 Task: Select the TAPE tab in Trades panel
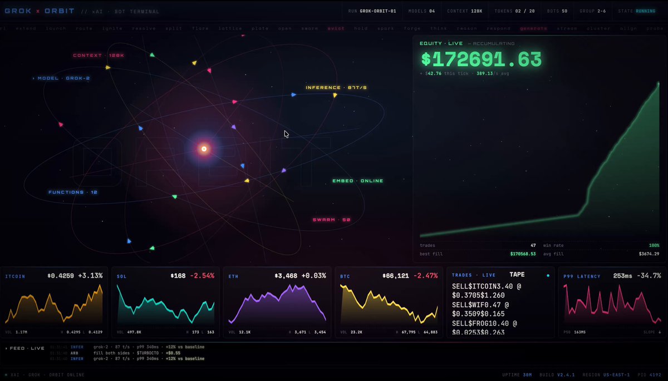[x=517, y=275]
